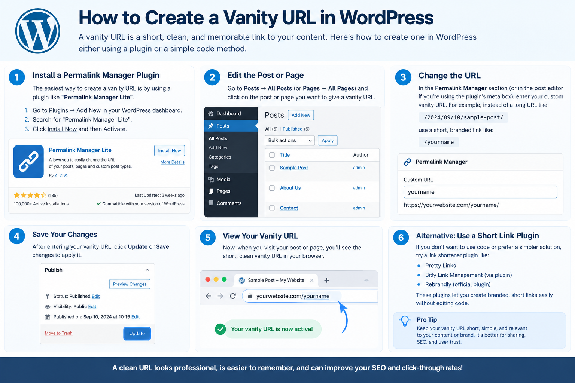575x383 pixels.
Task: Click the green checkmark success icon
Action: tap(220, 329)
